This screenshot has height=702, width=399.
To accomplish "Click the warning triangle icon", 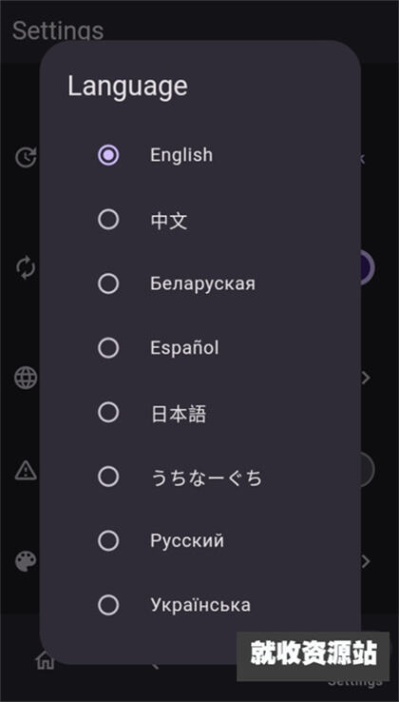I will coord(26,471).
